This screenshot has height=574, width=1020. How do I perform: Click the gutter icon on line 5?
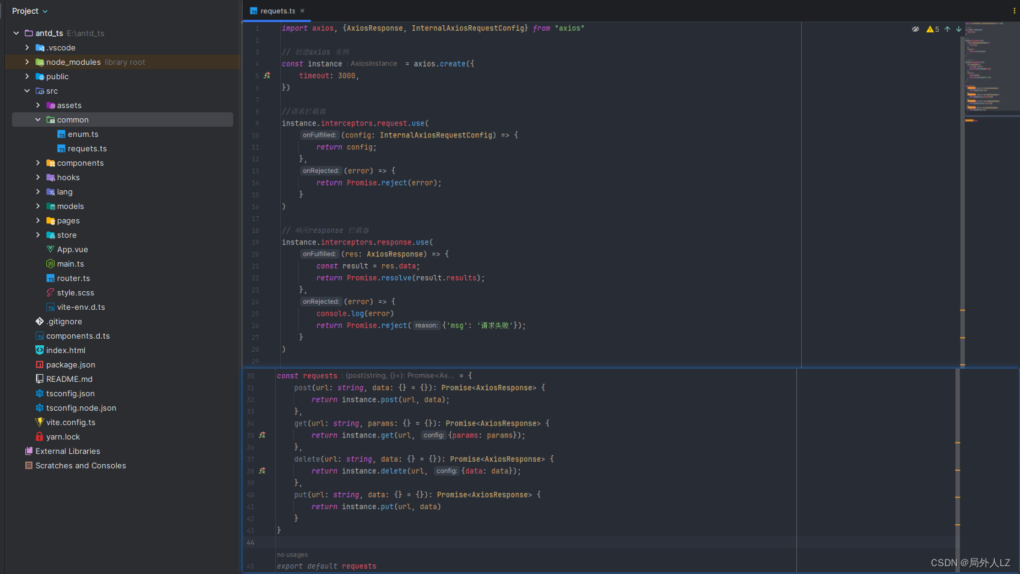267,76
